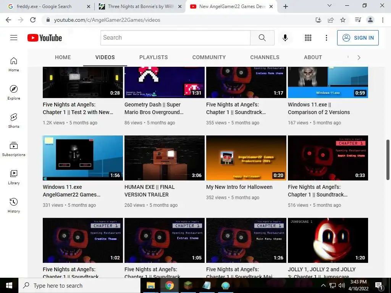Play the 0:33 Death Ending theme thumbnail
This screenshot has height=293, width=391.
tap(328, 158)
